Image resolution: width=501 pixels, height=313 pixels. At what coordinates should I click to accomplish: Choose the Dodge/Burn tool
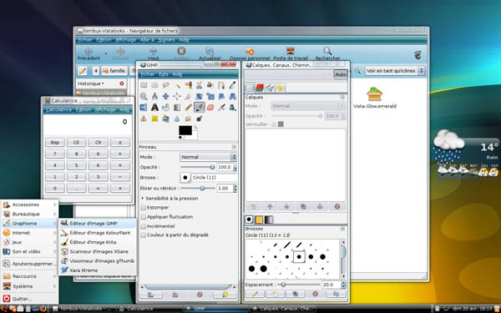click(x=199, y=119)
